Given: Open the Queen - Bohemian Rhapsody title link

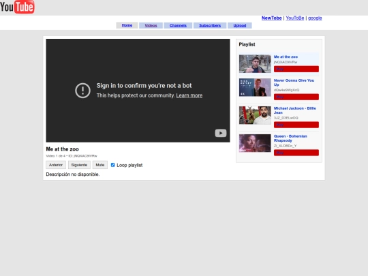Looking at the screenshot, I should [x=290, y=138].
